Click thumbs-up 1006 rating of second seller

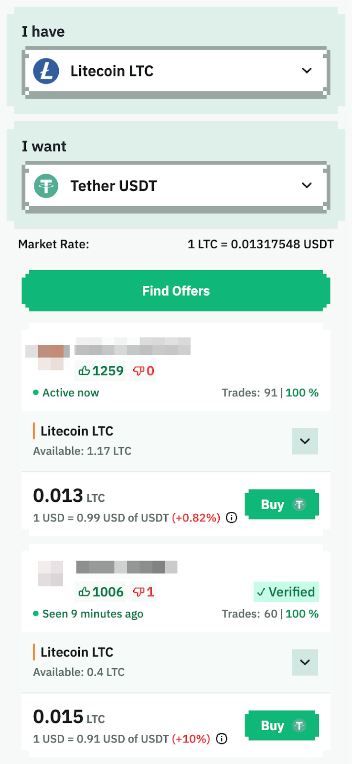pyautogui.click(x=100, y=592)
